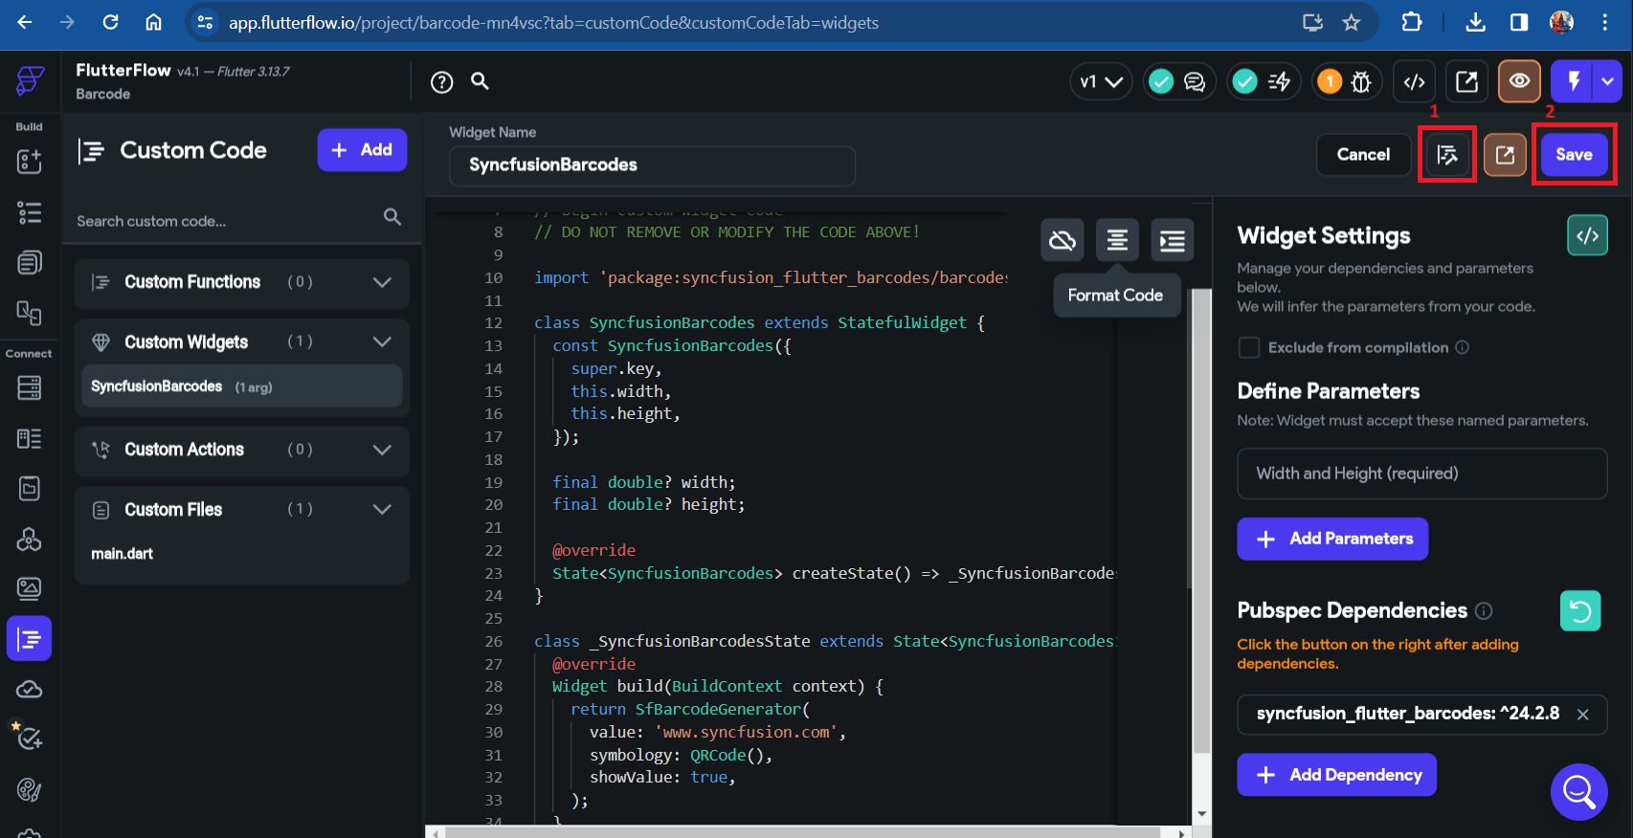Select SyncfusionBarcodes widget in list
This screenshot has width=1633, height=838.
pyautogui.click(x=242, y=386)
